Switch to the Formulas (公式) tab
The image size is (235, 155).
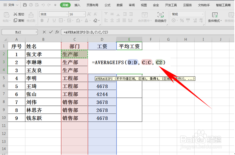(x=108, y=5)
